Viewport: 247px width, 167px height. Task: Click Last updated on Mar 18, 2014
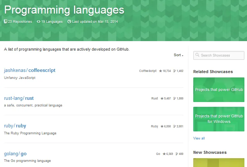(95, 22)
